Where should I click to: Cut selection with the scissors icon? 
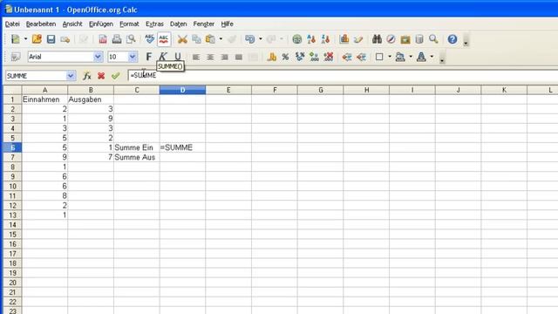[182, 39]
